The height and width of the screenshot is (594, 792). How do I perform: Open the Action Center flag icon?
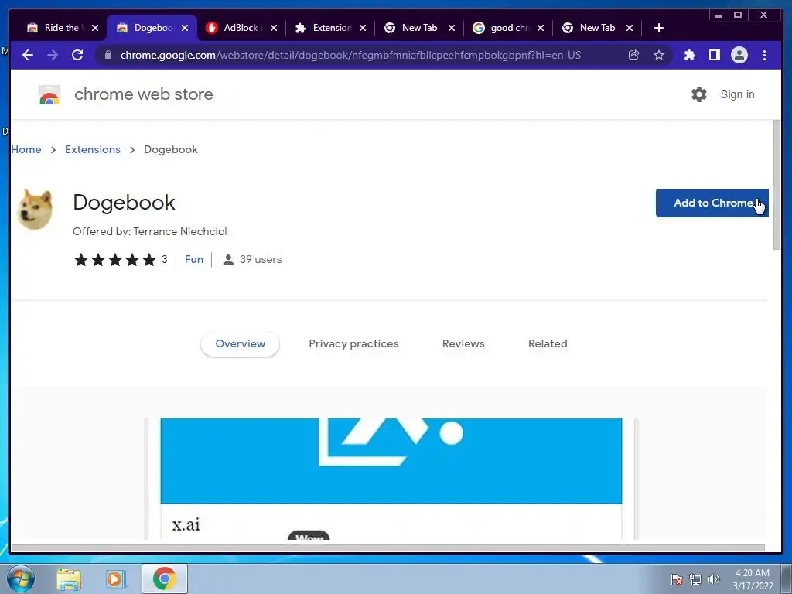[x=677, y=579]
